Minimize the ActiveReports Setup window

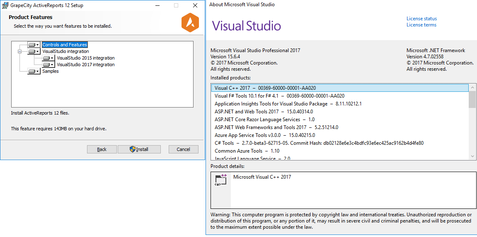click(157, 5)
